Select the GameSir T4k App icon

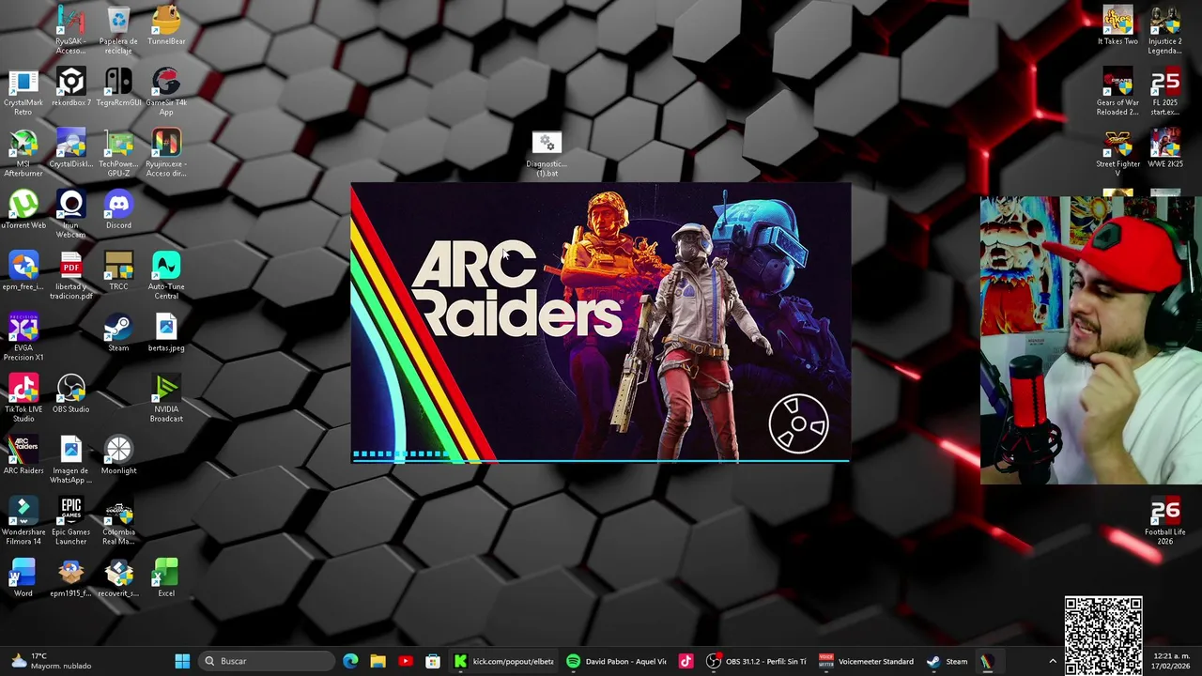[166, 92]
